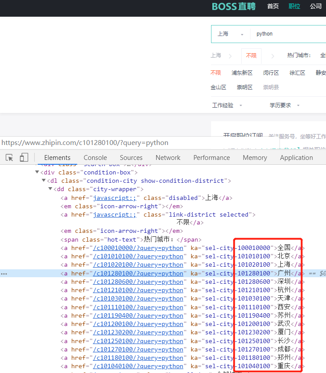
Task: Select the sel-city-101200100 ka attribute value
Action: click(x=238, y=324)
